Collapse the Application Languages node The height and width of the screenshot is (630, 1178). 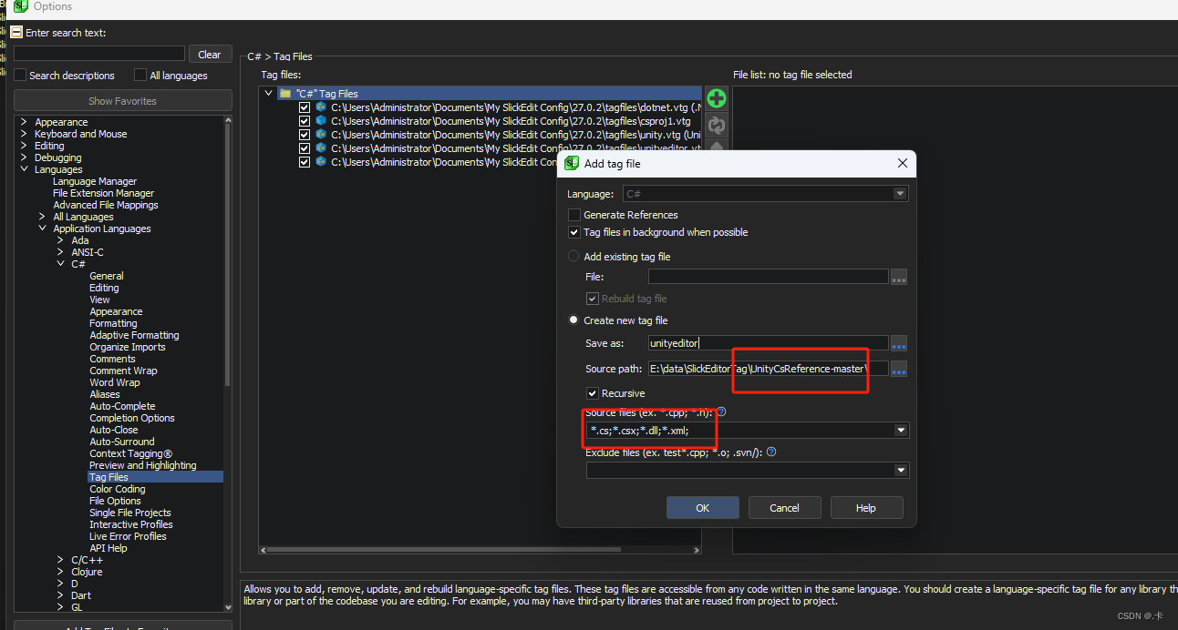(x=42, y=229)
